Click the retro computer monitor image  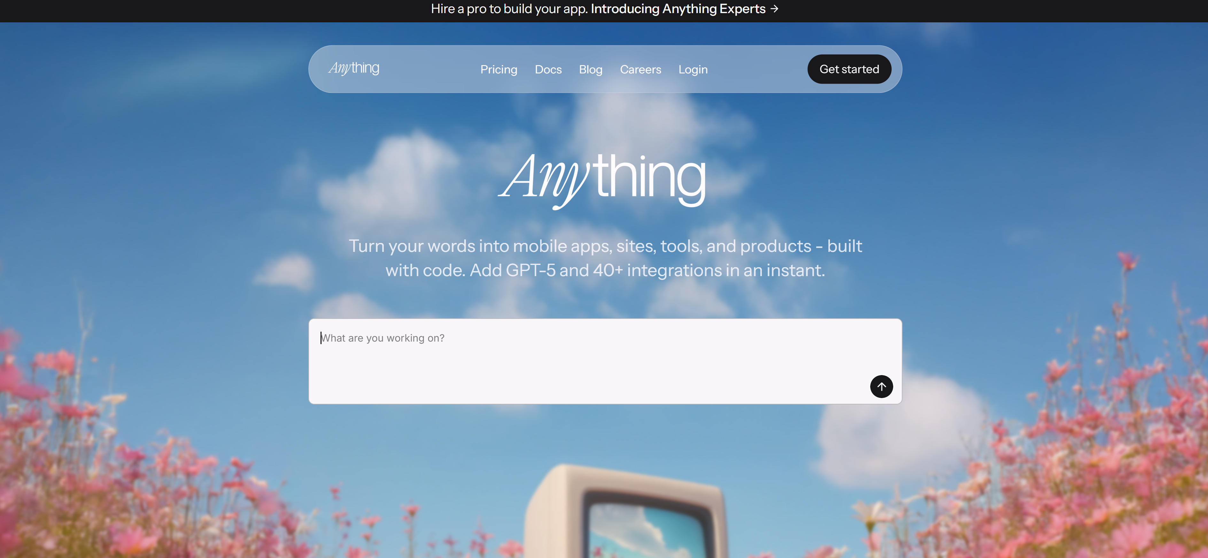(626, 513)
